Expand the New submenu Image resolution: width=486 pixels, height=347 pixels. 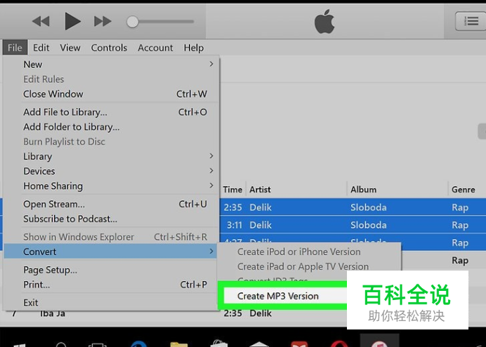(111, 64)
